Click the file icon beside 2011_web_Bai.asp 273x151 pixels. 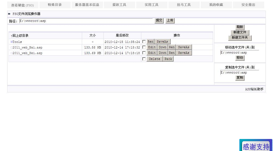pyautogui.click(x=11, y=47)
